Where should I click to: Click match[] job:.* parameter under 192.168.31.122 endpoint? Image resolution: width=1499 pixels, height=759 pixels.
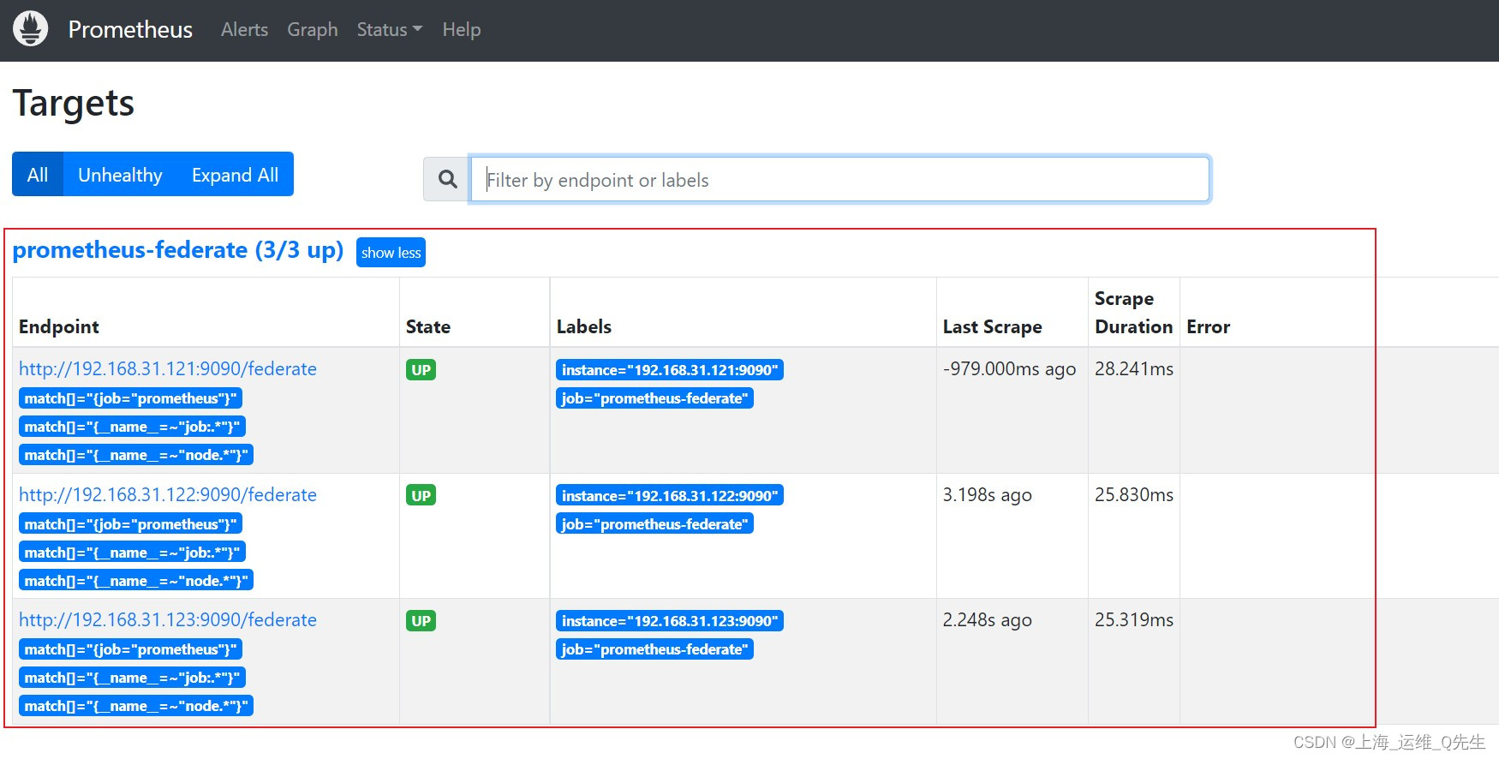click(x=132, y=553)
